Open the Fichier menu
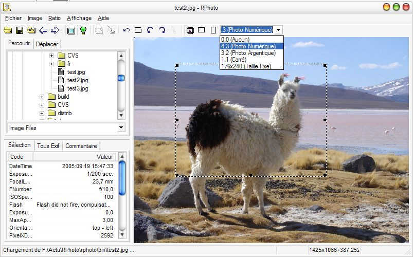Image resolution: width=413 pixels, height=257 pixels. pos(13,18)
